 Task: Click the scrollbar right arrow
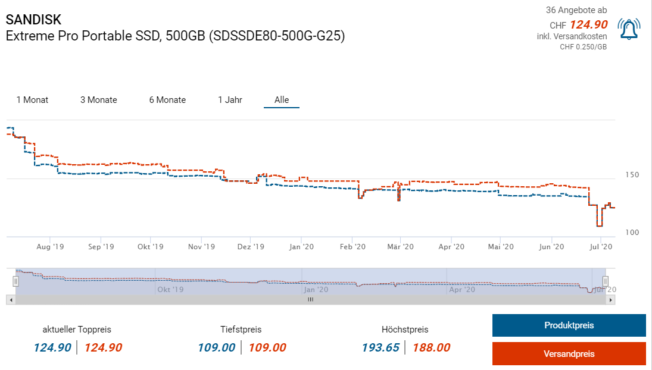coord(610,300)
